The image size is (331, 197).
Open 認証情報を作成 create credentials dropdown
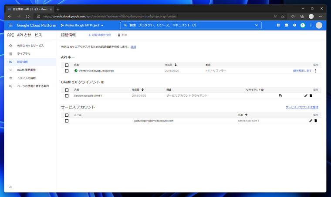click(99, 35)
